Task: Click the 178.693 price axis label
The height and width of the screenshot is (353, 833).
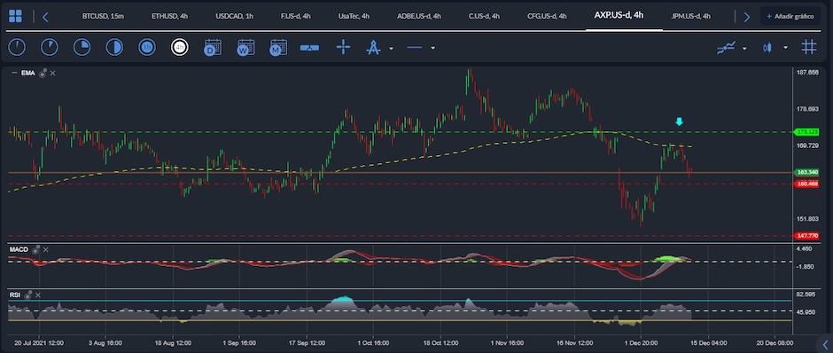Action: pyautogui.click(x=807, y=109)
